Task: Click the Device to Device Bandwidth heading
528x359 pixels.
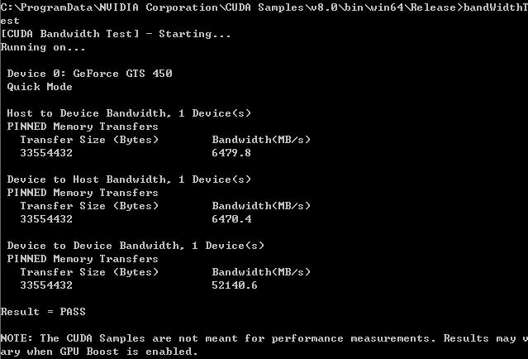Action: tap(136, 246)
